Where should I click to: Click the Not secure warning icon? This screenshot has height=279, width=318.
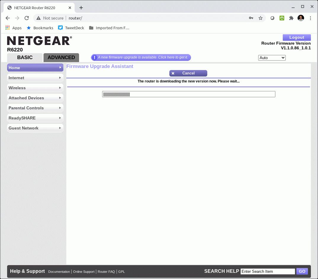[x=38, y=18]
